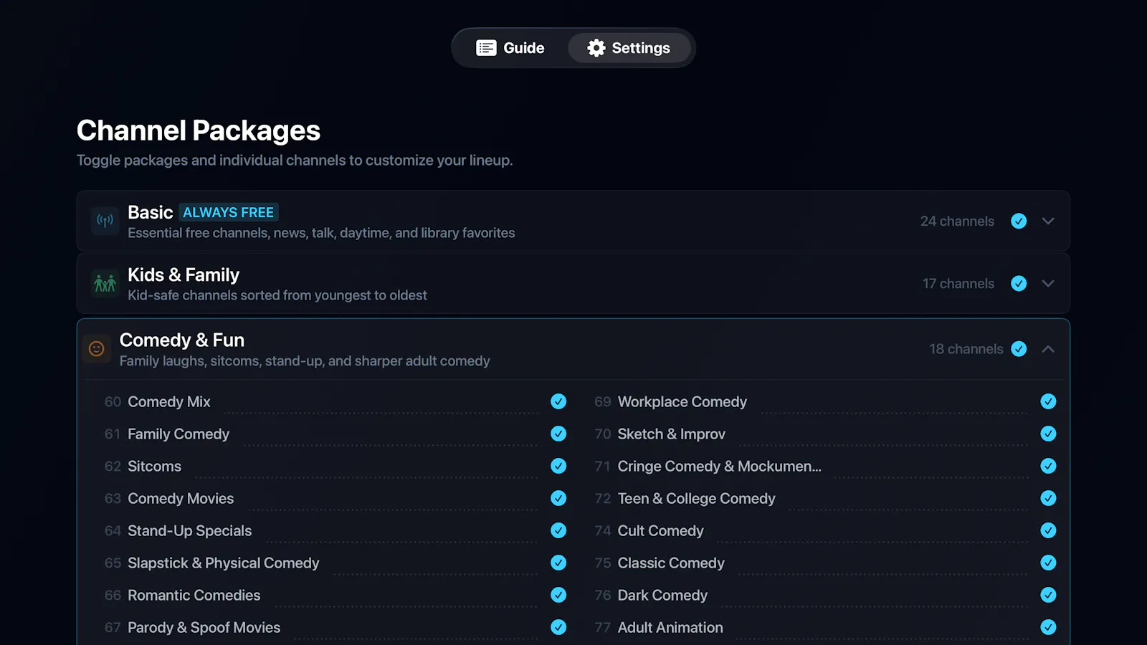The width and height of the screenshot is (1147, 645).
Task: Click the Settings gear icon
Action: tap(596, 48)
